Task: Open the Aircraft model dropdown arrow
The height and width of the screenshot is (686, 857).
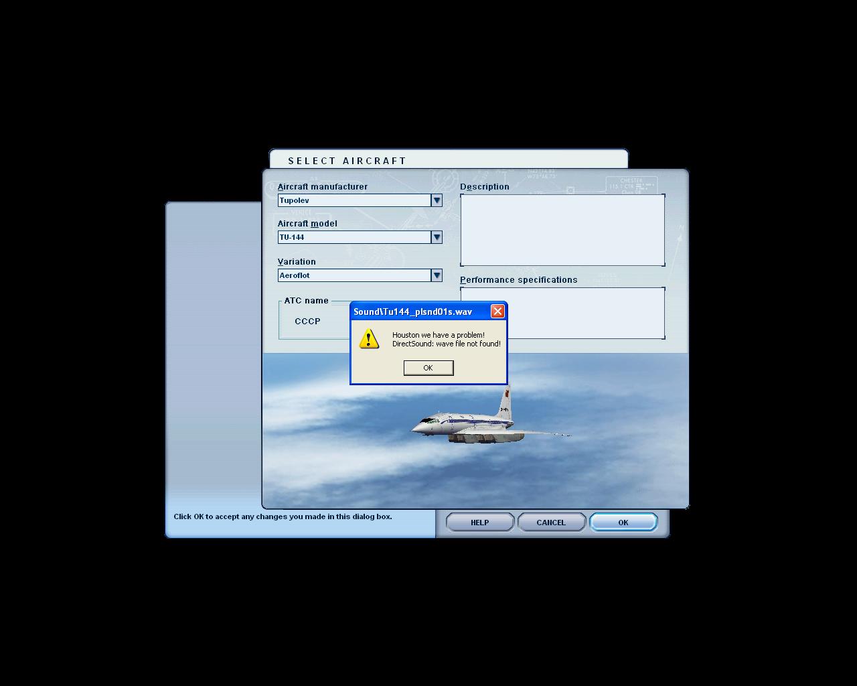Action: 437,237
